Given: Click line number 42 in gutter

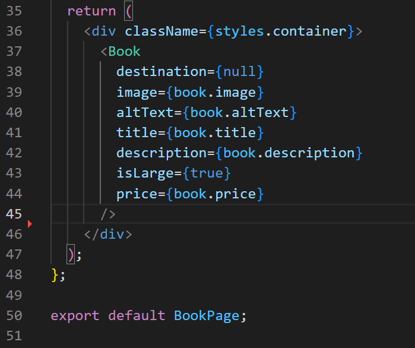Looking at the screenshot, I should (x=14, y=153).
